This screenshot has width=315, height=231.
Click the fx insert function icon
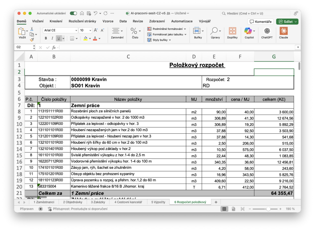tap(54, 47)
